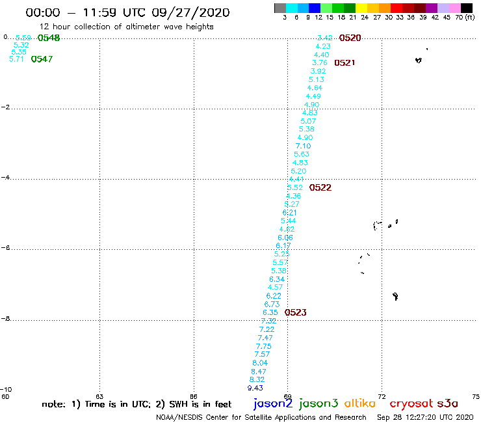481x423 pixels.
Task: Click wave height value 5.71
Action: (16, 59)
